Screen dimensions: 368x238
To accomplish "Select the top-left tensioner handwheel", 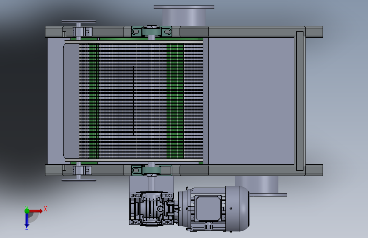I will pyautogui.click(x=79, y=22).
